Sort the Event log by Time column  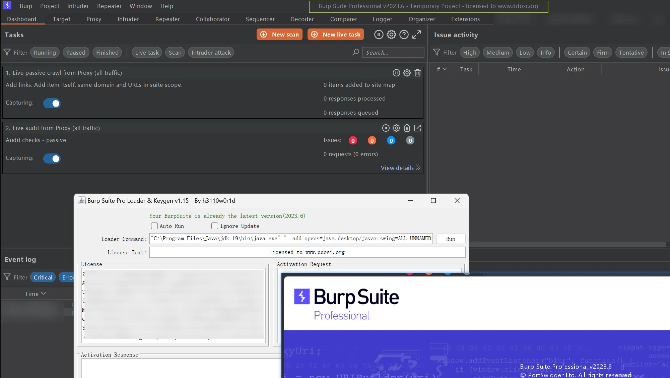click(35, 294)
